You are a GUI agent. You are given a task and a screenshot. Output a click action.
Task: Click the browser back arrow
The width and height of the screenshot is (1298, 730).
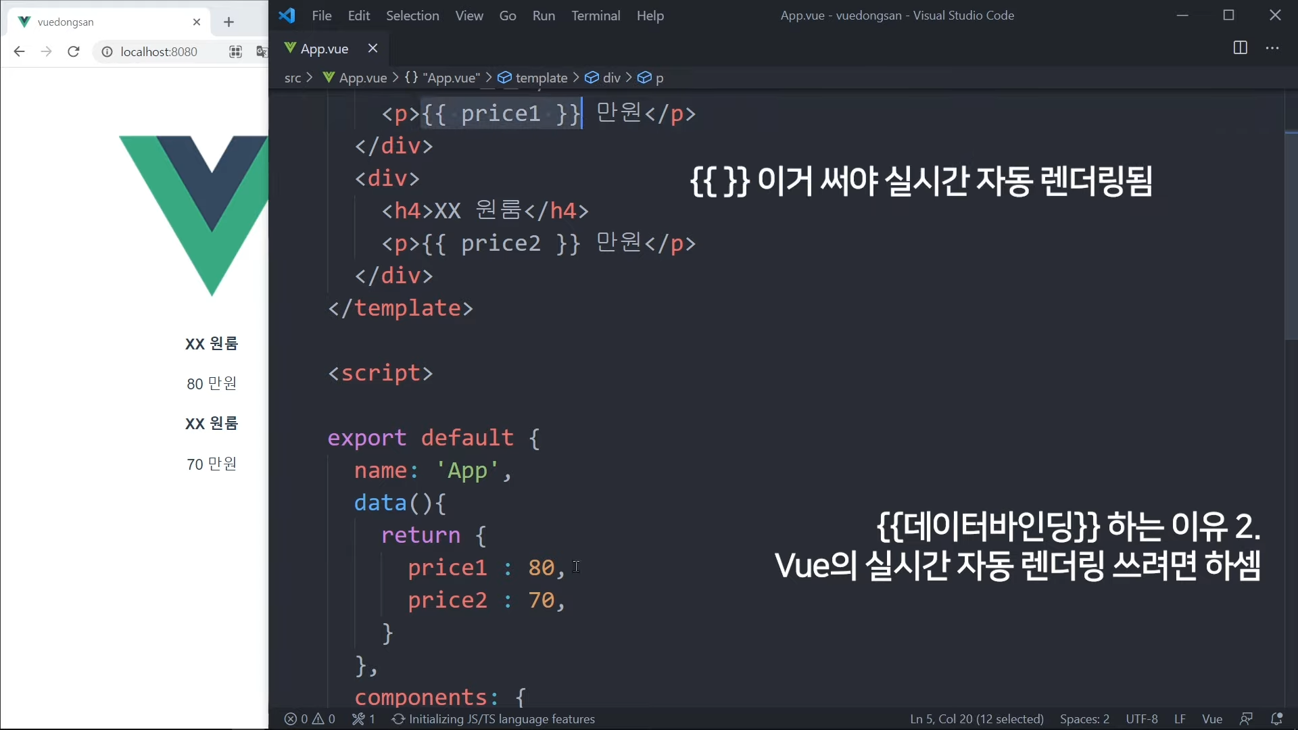[x=19, y=51]
